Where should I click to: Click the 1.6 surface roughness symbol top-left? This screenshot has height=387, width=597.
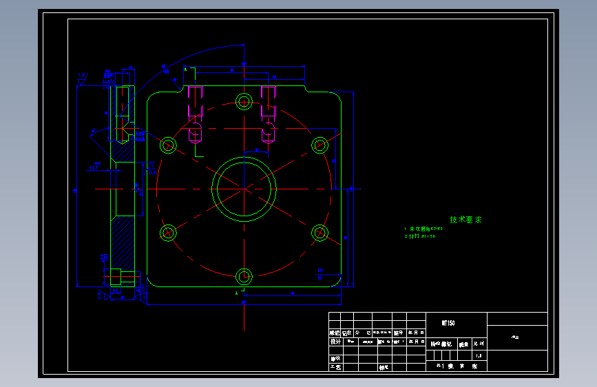(82, 79)
